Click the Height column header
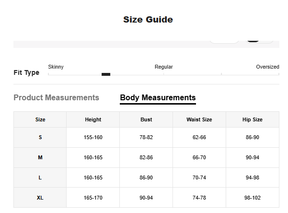This screenshot has width=288, height=213. pyautogui.click(x=93, y=120)
